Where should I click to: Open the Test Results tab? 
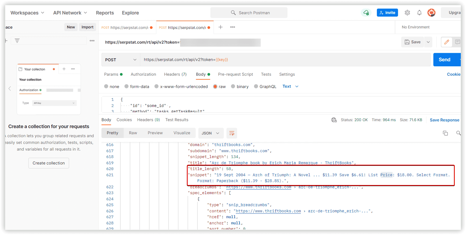(177, 120)
